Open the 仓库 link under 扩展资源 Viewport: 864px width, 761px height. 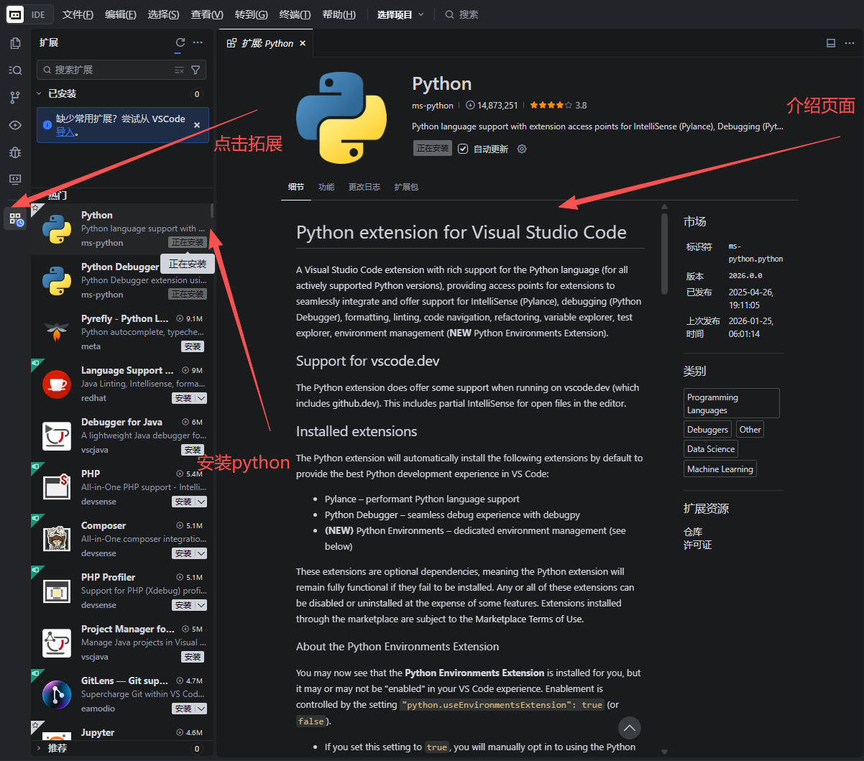point(693,532)
